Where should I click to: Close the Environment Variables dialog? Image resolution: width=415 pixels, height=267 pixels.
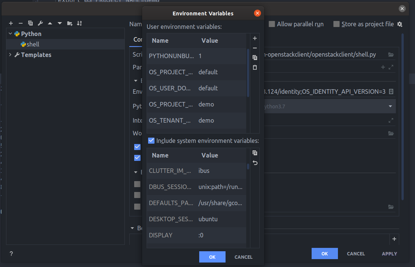click(x=257, y=13)
